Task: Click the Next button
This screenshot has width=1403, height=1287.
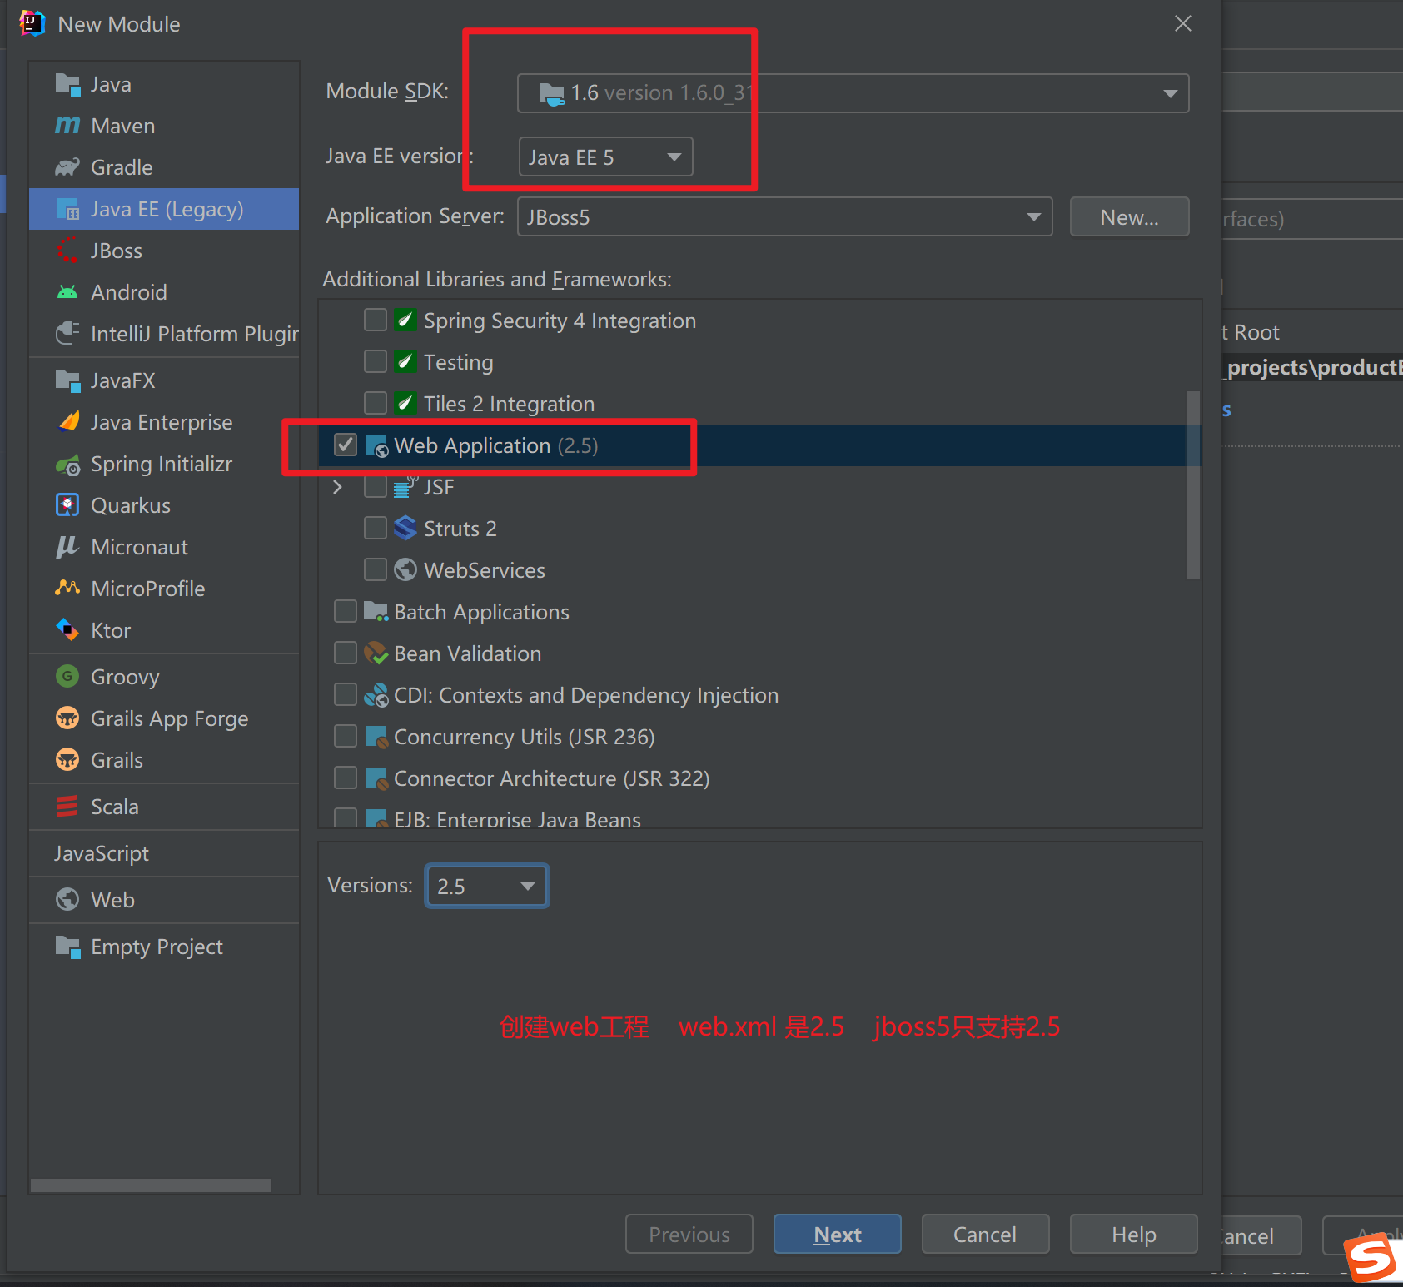Action: point(838,1234)
